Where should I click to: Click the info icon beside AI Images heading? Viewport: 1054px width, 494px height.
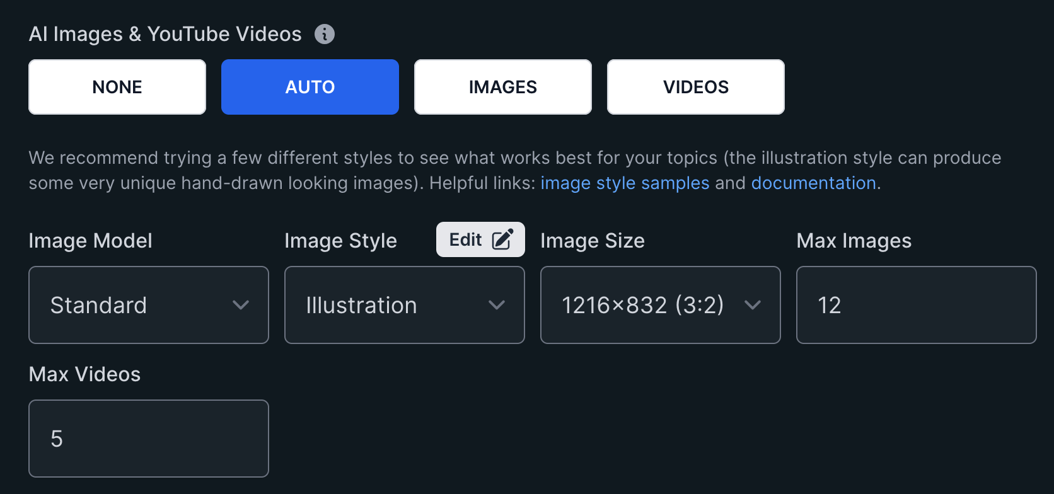325,34
